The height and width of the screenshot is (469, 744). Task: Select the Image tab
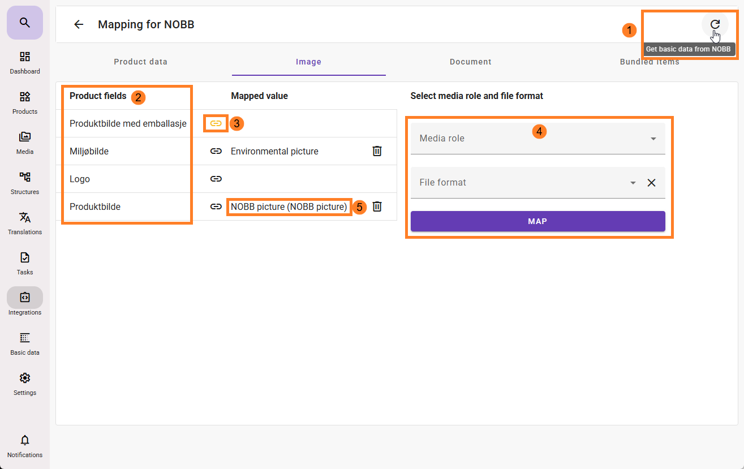pyautogui.click(x=309, y=62)
